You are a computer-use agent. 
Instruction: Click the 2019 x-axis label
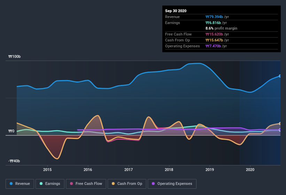coord(210,170)
